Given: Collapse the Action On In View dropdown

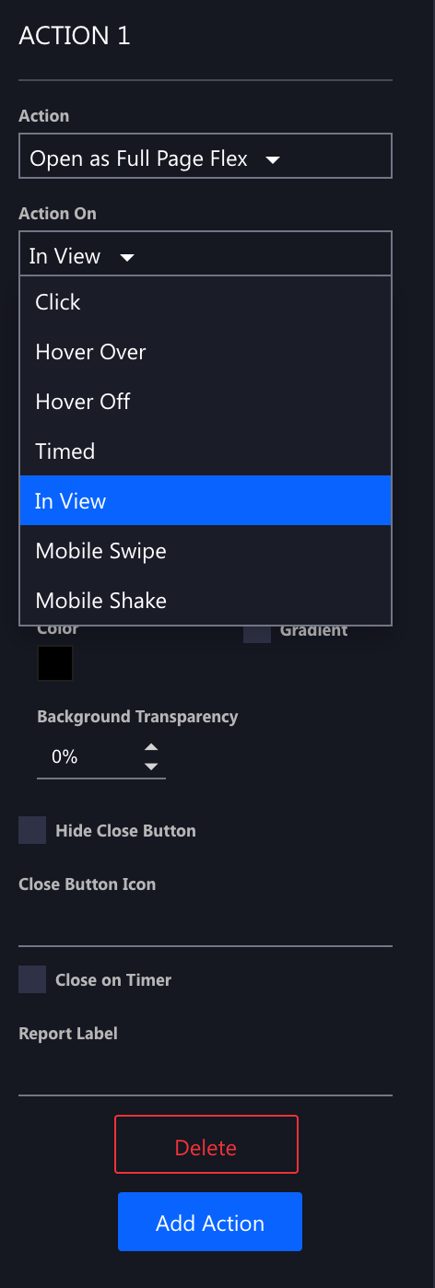Looking at the screenshot, I should (206, 253).
